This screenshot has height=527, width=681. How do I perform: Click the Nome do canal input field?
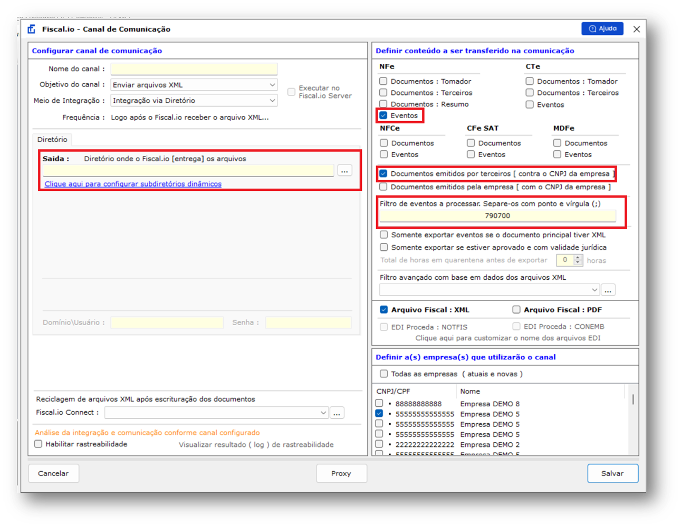[x=194, y=69]
